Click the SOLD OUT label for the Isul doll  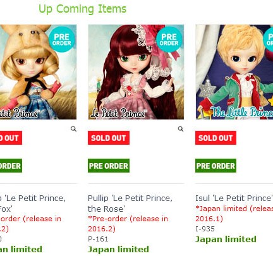pos(215,138)
